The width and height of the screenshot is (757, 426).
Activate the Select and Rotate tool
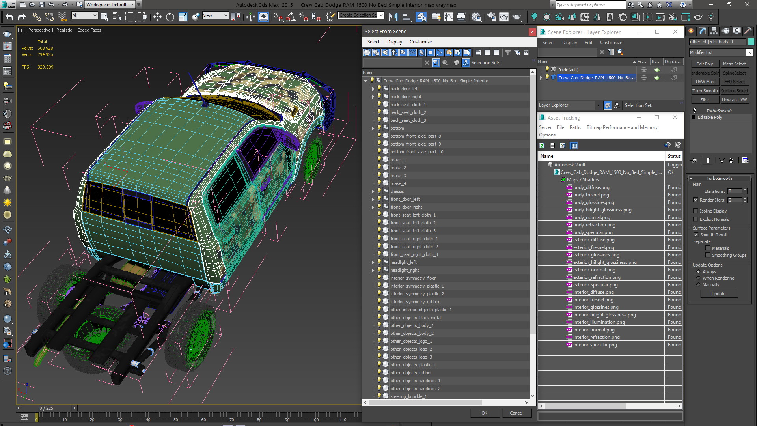(x=170, y=17)
